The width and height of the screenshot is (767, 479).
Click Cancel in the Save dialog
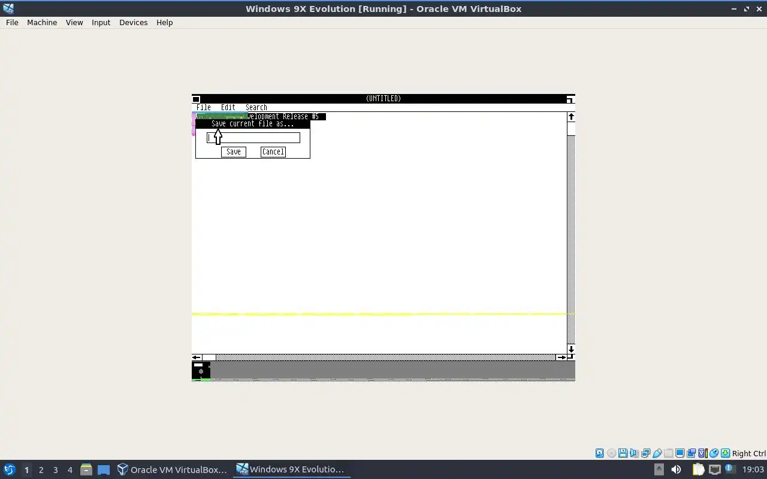(x=273, y=152)
